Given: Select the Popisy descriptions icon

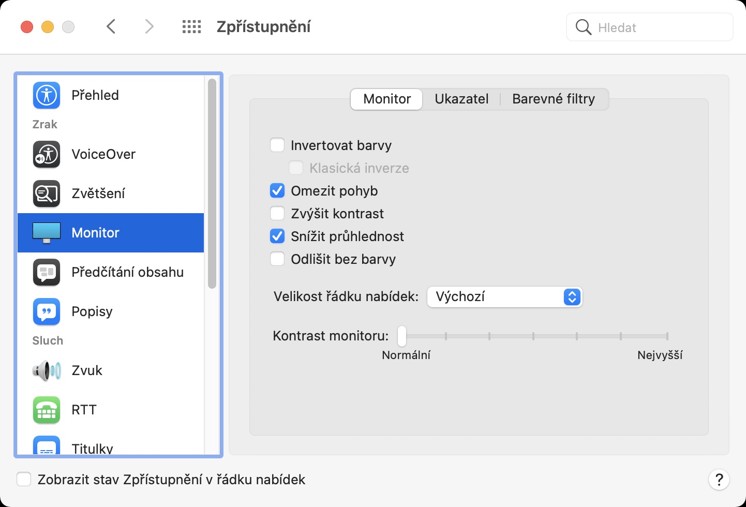Looking at the screenshot, I should [x=47, y=311].
